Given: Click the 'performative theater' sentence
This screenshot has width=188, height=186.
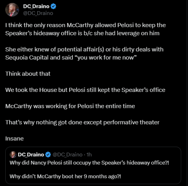Looking at the screenshot, I should pos(82,122).
